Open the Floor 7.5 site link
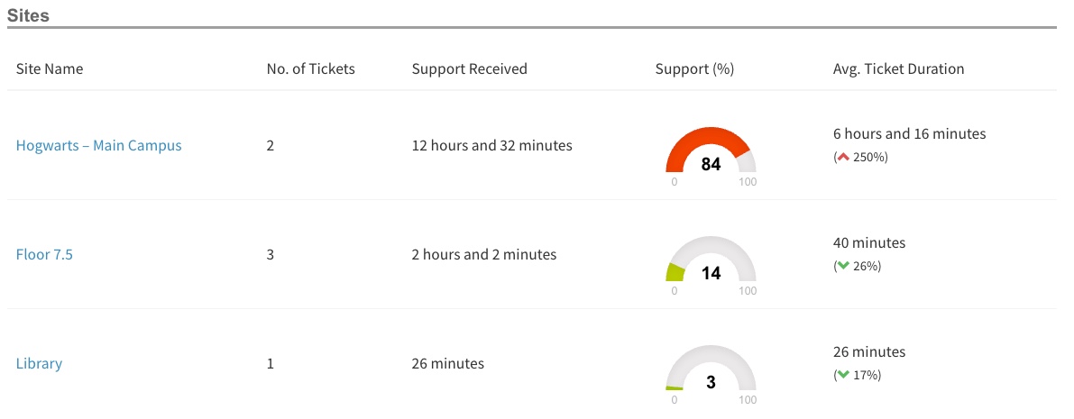The image size is (1074, 419). coord(44,254)
